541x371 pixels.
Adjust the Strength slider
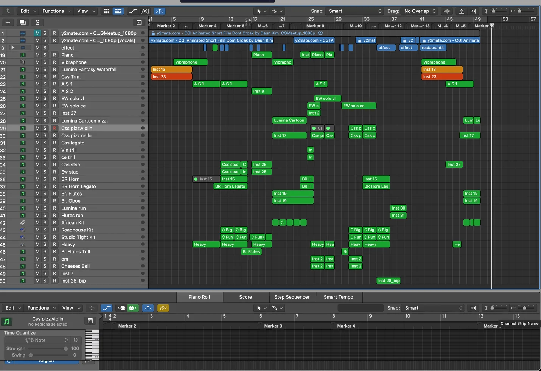click(x=48, y=348)
